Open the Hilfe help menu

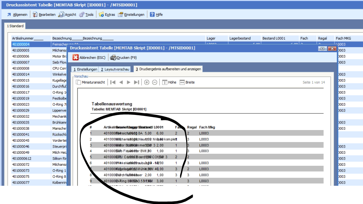tap(156, 14)
